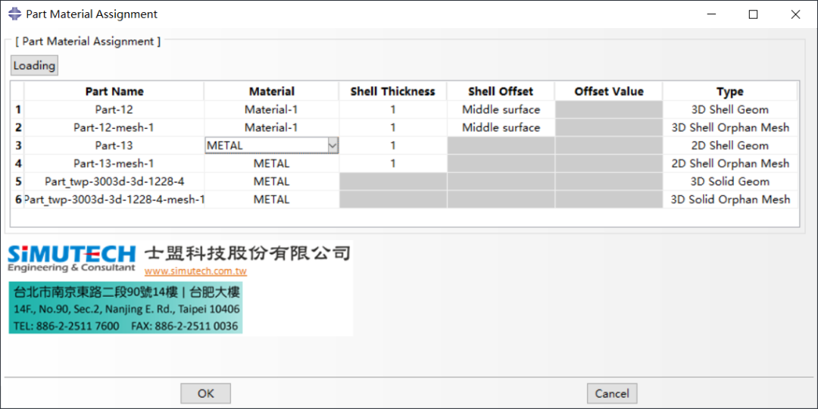Select the Part Name column header

point(114,92)
